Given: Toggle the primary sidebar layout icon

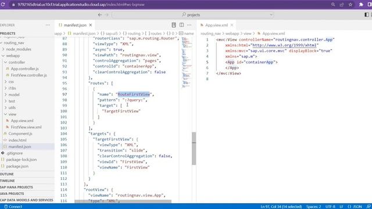Looking at the screenshot, I should pyautogui.click(x=367, y=15).
